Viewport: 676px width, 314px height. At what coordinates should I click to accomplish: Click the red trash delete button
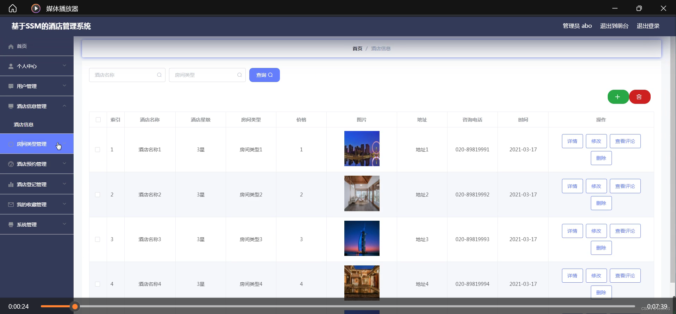(x=639, y=97)
